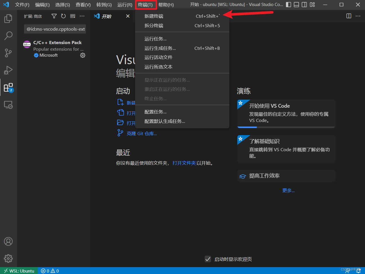Choose 新建终端 from the menu
Image resolution: width=365 pixels, height=274 pixels.
tap(182, 16)
